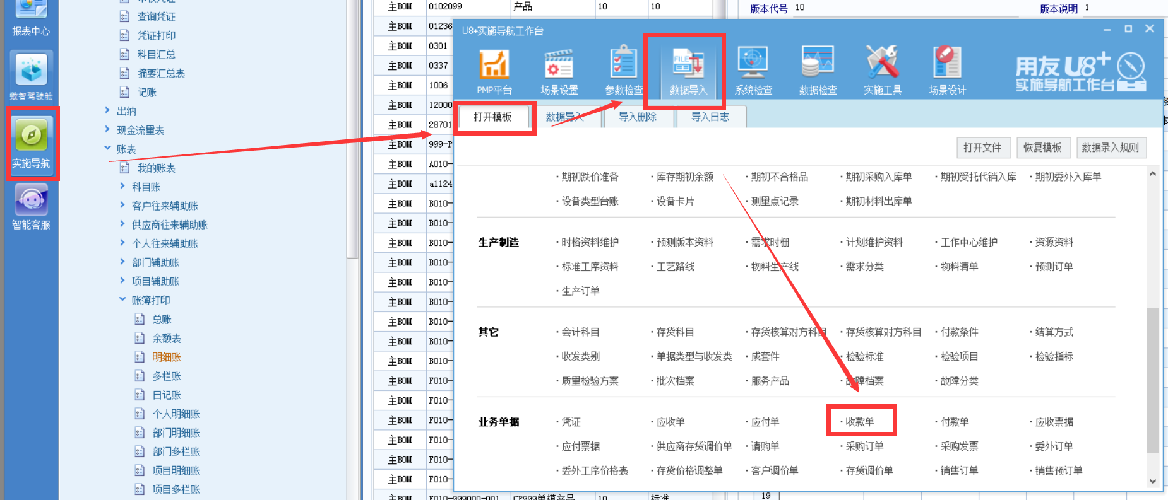Click the document icon beside 我的账表

click(124, 168)
